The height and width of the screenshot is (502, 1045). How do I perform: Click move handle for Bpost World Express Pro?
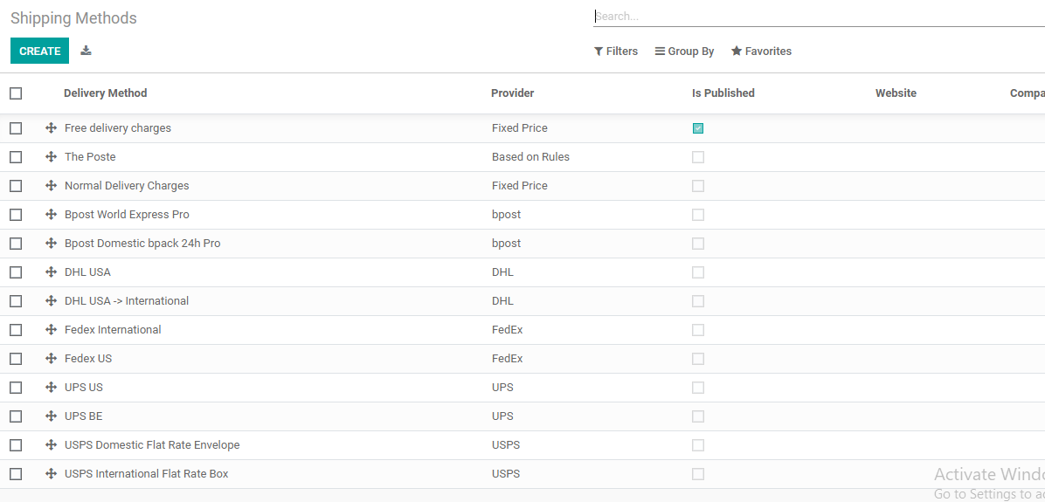pos(52,215)
